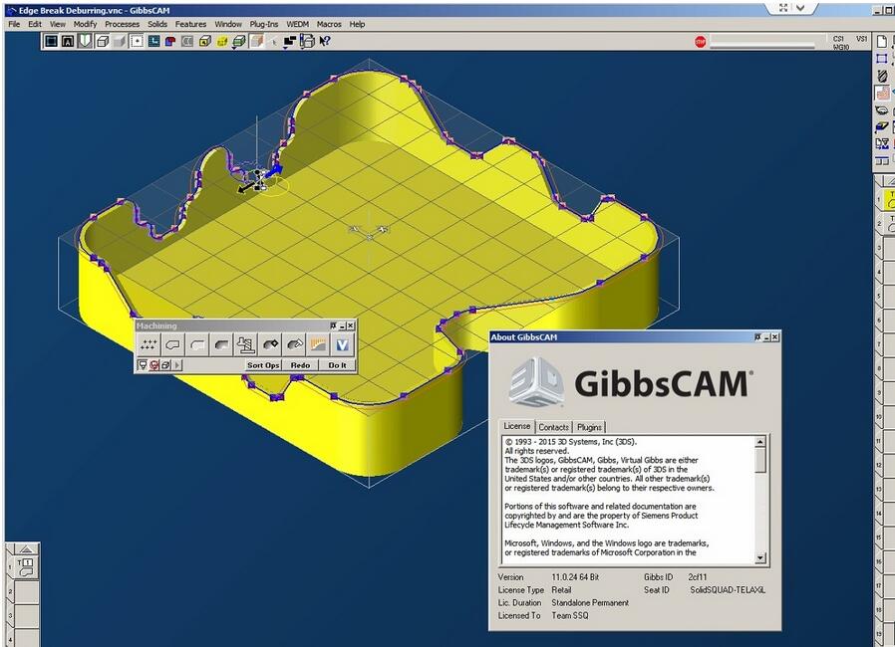Open the green box dropdown in the toolbar
895x647 pixels.
pyautogui.click(x=239, y=41)
